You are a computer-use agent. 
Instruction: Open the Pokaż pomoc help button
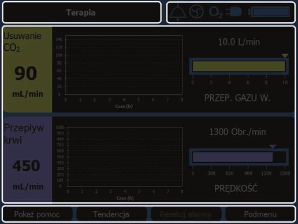pyautogui.click(x=37, y=214)
